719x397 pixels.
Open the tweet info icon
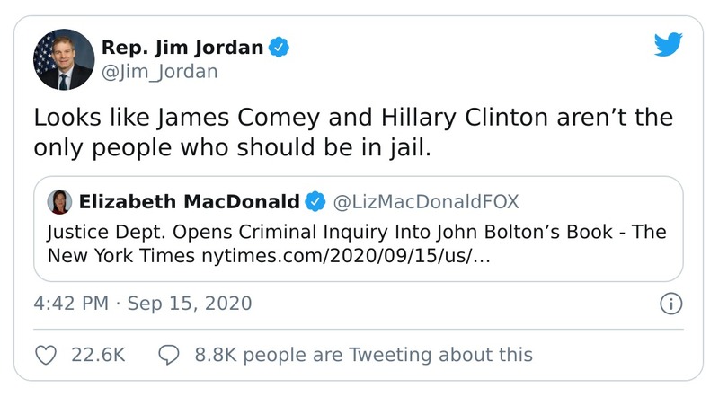click(669, 304)
